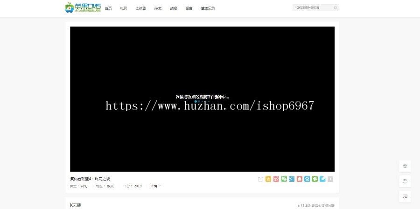Click the 复仇者联盟4 video title

coord(90,179)
